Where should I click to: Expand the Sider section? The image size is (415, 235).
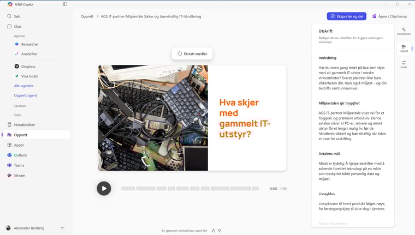(17, 115)
